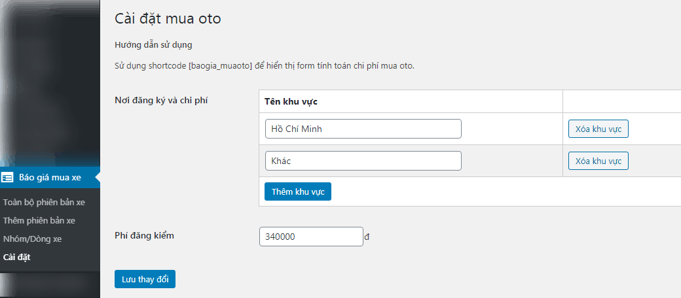Open Toàn bộ phiên bản xe submenu
681x298 pixels.
[44, 203]
